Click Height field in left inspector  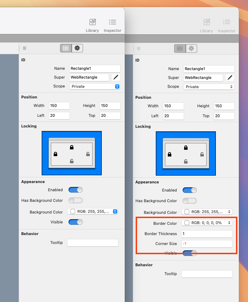coord(110,106)
